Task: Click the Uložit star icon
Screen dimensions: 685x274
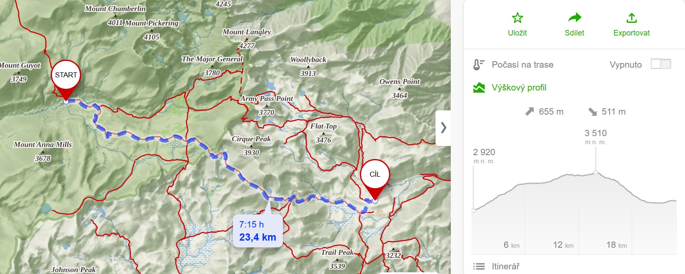Action: (517, 18)
